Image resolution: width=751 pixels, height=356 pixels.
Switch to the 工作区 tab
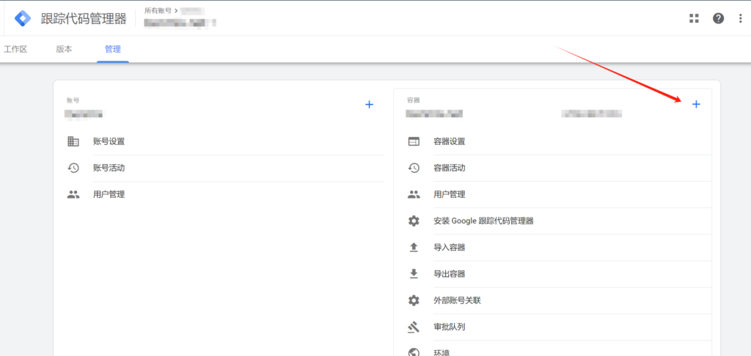click(x=15, y=49)
